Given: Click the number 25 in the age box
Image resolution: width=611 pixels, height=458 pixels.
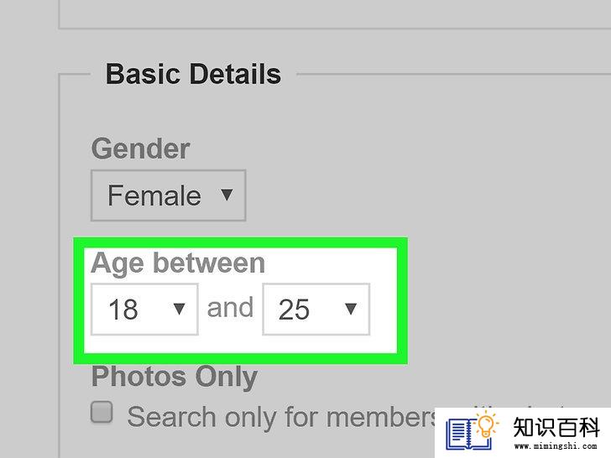Looking at the screenshot, I should coord(295,310).
